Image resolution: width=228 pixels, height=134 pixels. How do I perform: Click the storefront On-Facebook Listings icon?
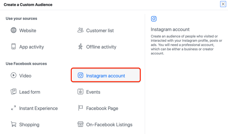point(80,125)
